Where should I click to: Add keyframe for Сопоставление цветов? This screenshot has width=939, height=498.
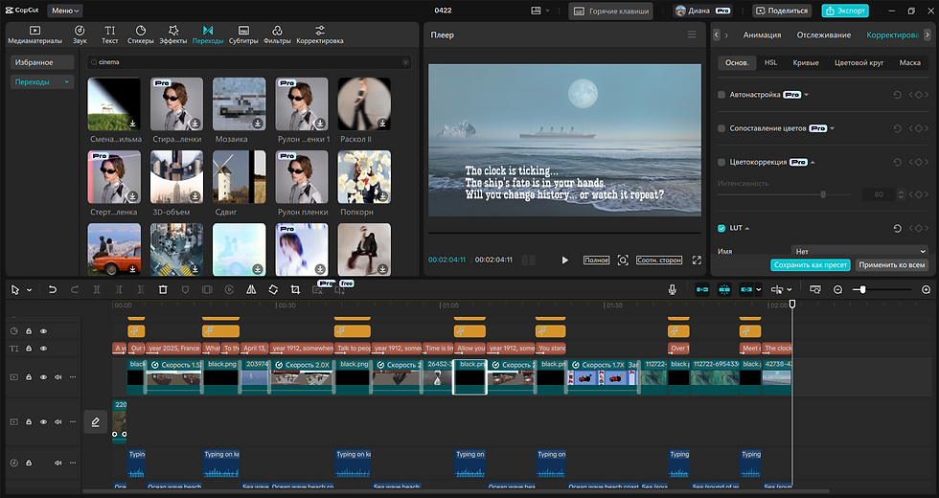tap(918, 128)
